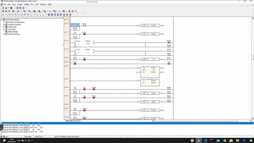Click the last red X delete icon
The image size is (254, 143).
70,15
